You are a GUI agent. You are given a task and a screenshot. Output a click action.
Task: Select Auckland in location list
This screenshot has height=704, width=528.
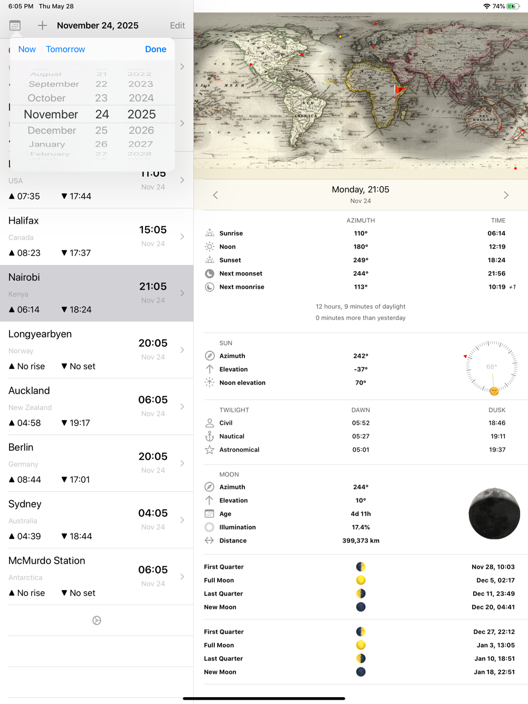tap(97, 406)
